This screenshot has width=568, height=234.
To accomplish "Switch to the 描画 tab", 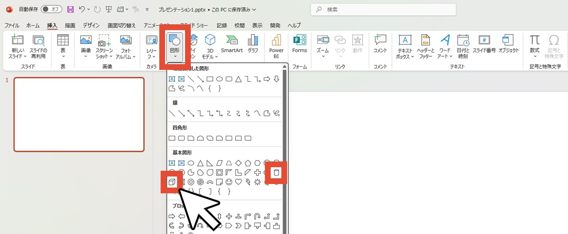I will coord(70,26).
